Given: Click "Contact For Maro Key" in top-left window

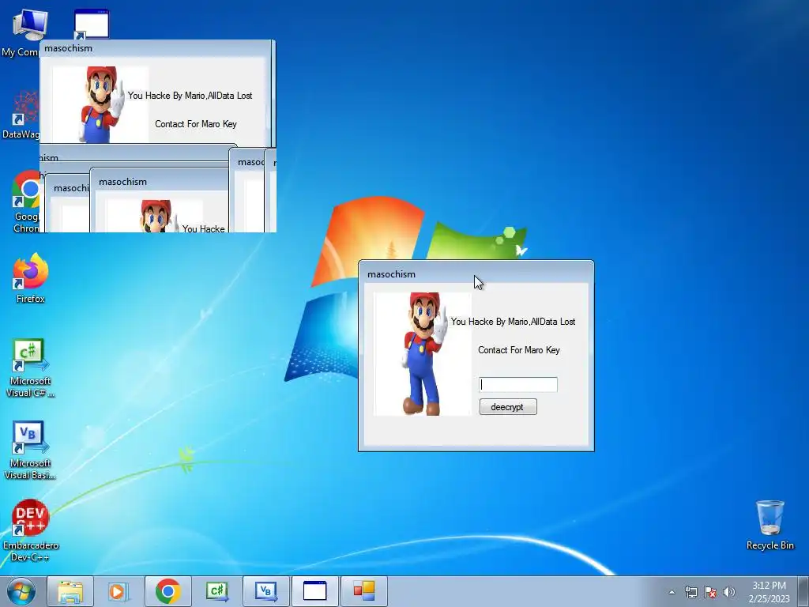Looking at the screenshot, I should (x=196, y=124).
